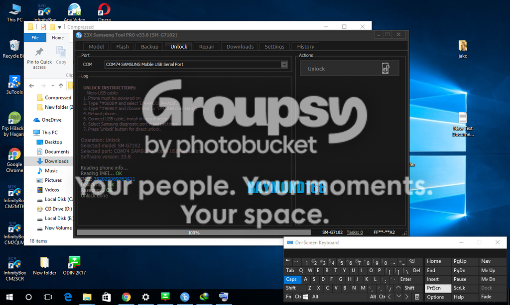Select the jakc desktop icon
Image resolution: width=510 pixels, height=305 pixels.
[x=463, y=49]
